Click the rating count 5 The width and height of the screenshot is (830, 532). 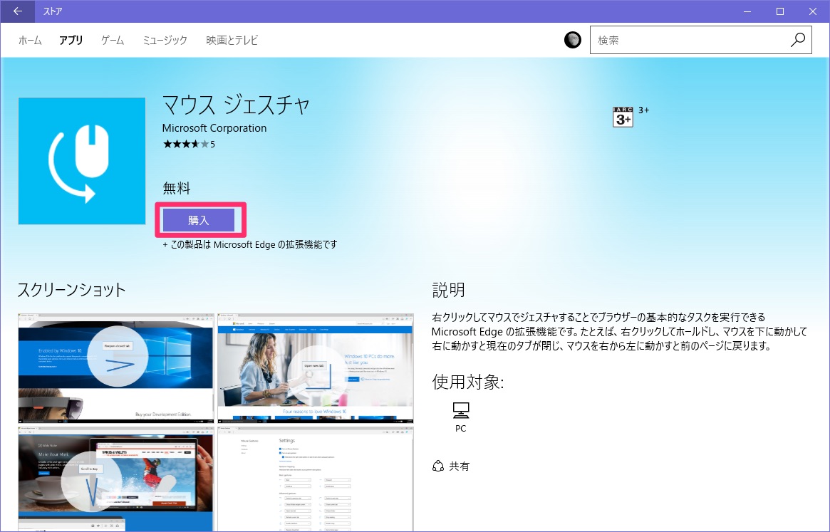[x=212, y=144]
